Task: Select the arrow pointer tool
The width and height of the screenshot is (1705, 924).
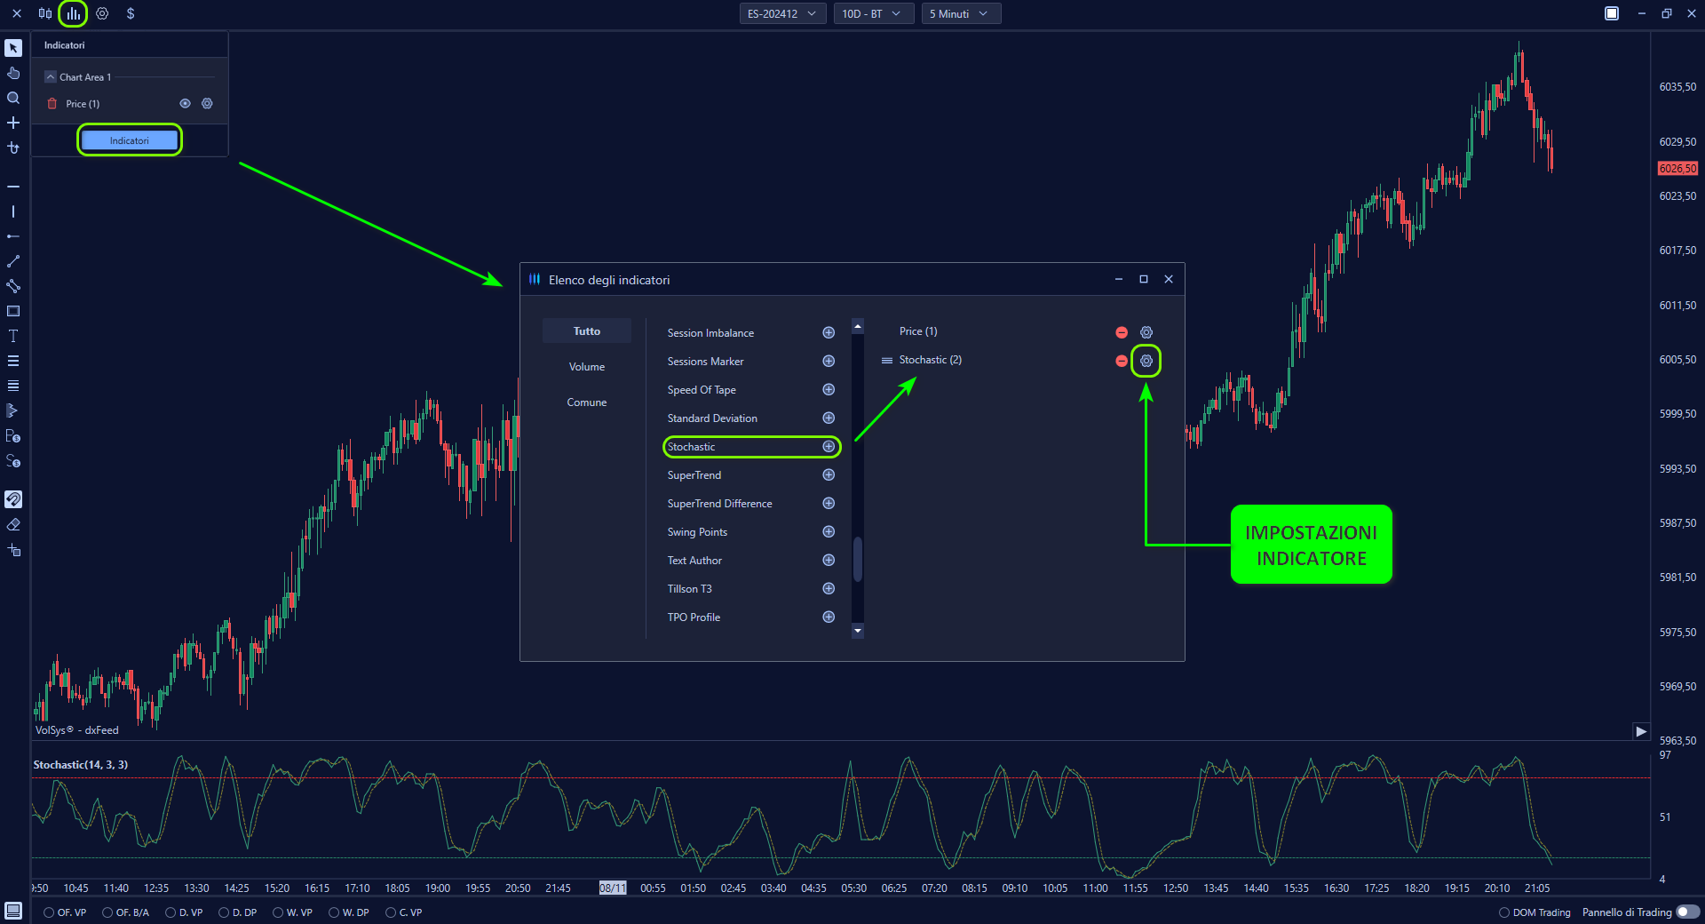Action: [x=13, y=48]
